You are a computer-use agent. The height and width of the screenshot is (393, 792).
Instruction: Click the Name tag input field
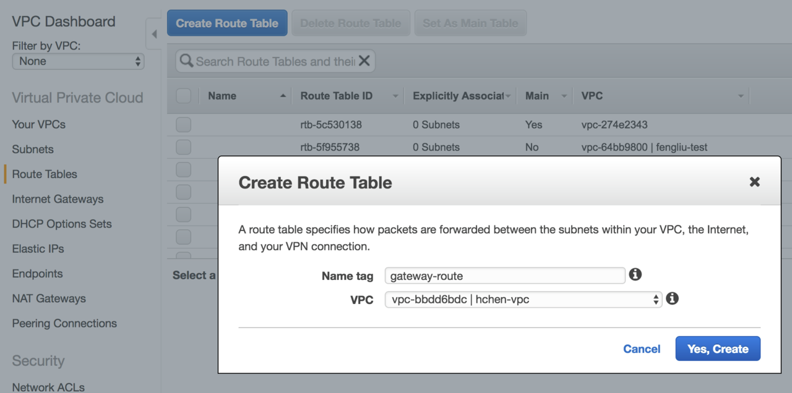point(504,276)
